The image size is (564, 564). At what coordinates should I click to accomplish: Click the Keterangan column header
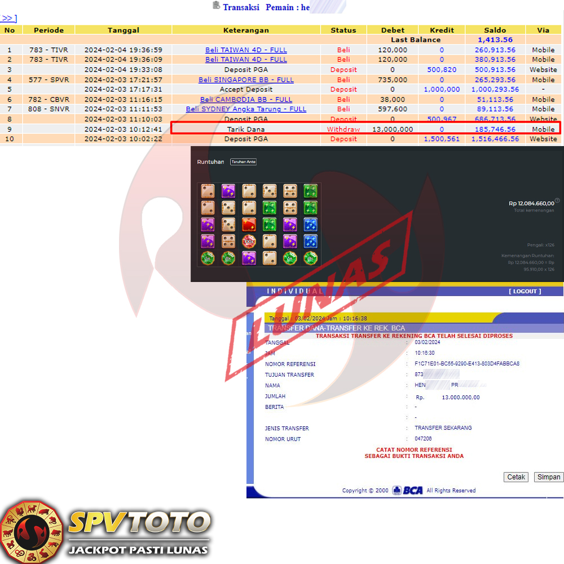tap(246, 30)
